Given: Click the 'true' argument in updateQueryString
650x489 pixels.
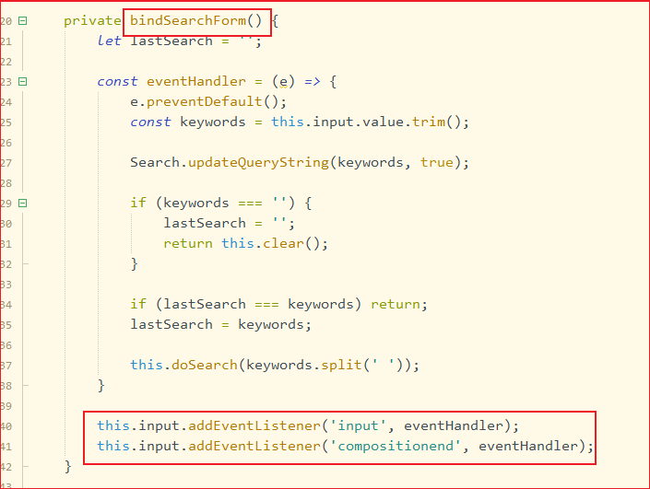Looking at the screenshot, I should coord(436,163).
